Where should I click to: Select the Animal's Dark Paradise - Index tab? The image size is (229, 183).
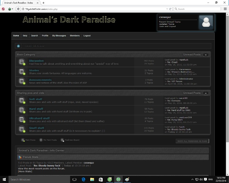pos(20,3)
